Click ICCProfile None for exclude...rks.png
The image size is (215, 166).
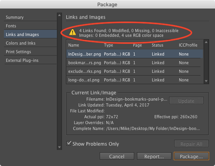(184, 71)
